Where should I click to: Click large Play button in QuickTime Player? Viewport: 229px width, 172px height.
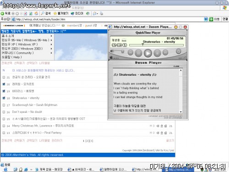[148, 53]
